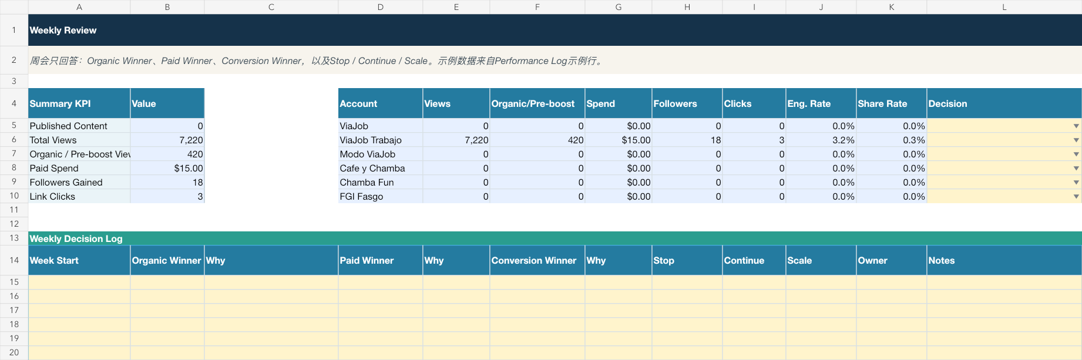Click the Share Rate header cell

pos(892,103)
